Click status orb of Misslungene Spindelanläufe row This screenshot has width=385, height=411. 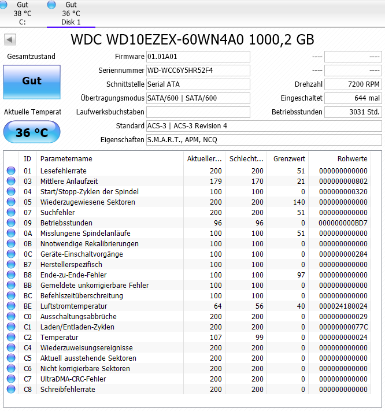pyautogui.click(x=11, y=234)
